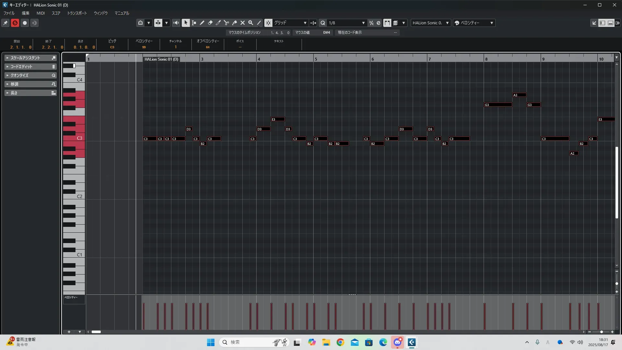Open the Transport menu
The height and width of the screenshot is (350, 622).
pos(77,13)
